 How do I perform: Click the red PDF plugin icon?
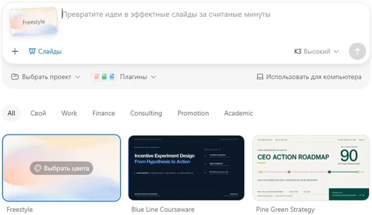point(96,77)
